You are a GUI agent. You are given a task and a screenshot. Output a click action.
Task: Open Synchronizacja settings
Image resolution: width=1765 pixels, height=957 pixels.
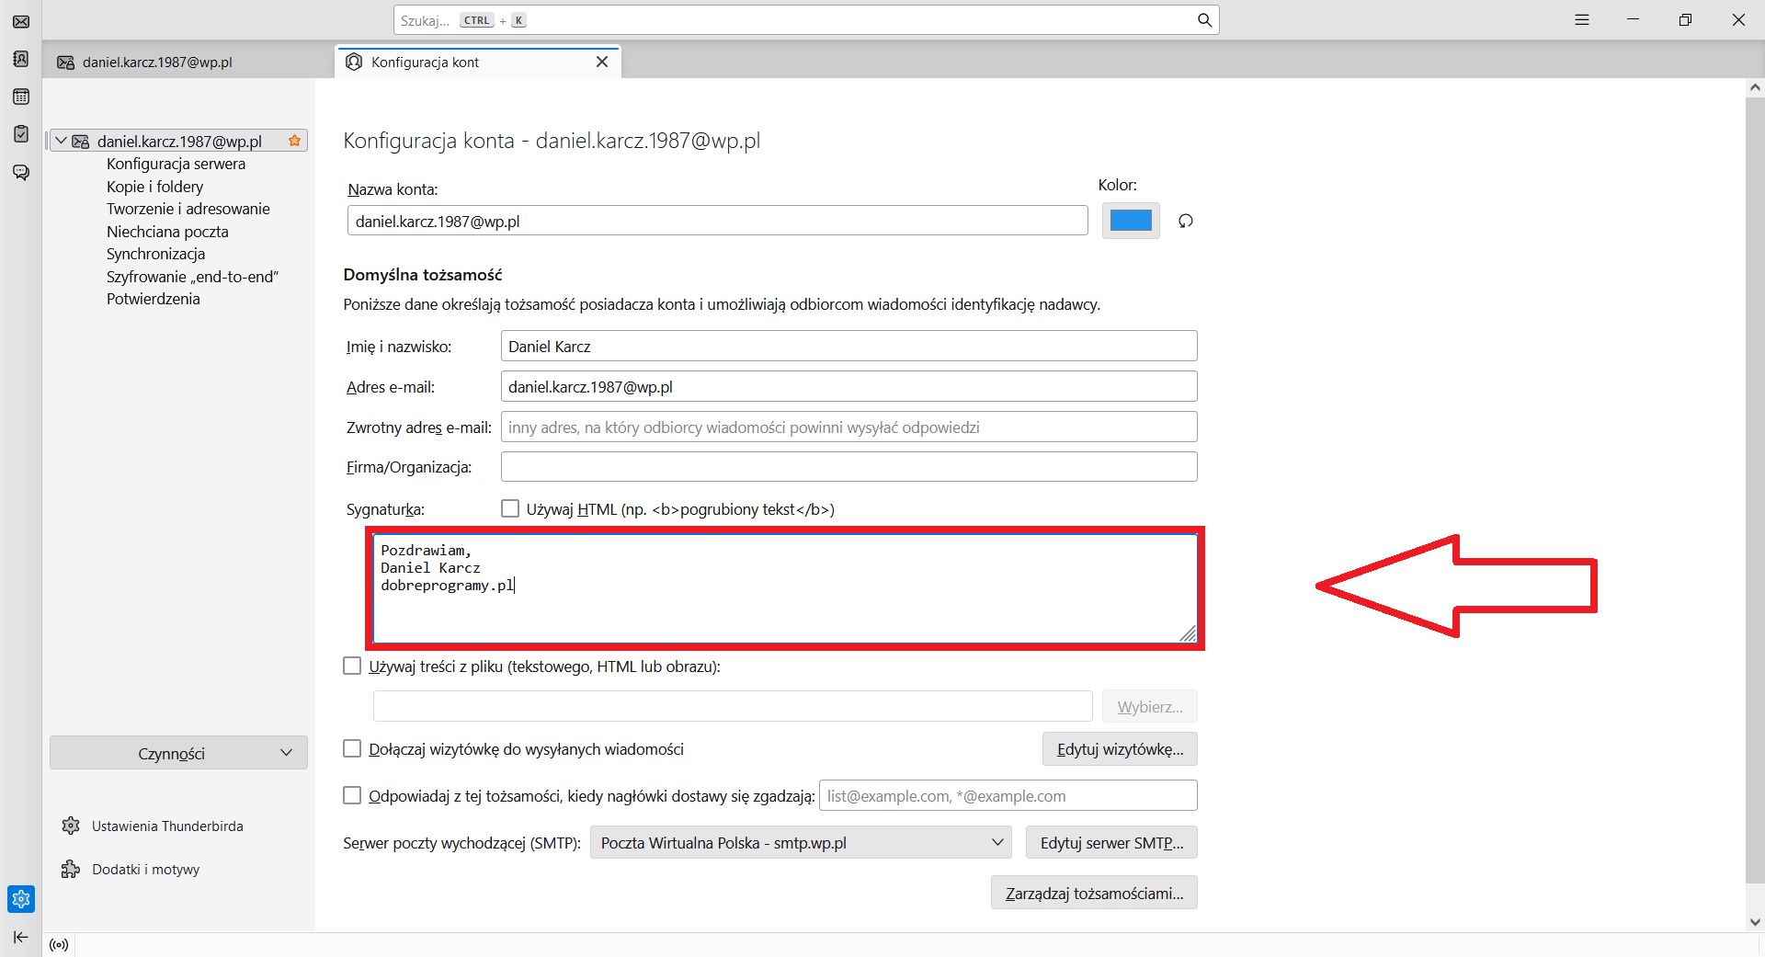[x=155, y=254]
